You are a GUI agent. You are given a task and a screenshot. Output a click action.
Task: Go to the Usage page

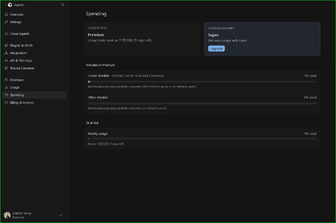[x=34, y=87]
